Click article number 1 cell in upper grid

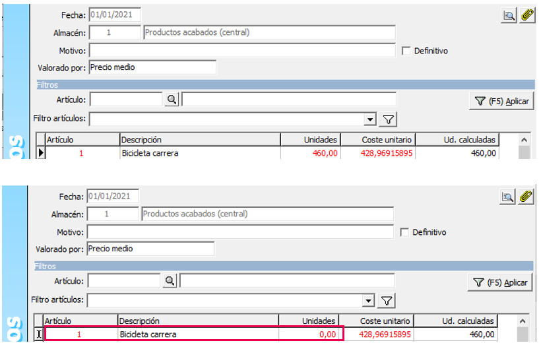(82, 153)
